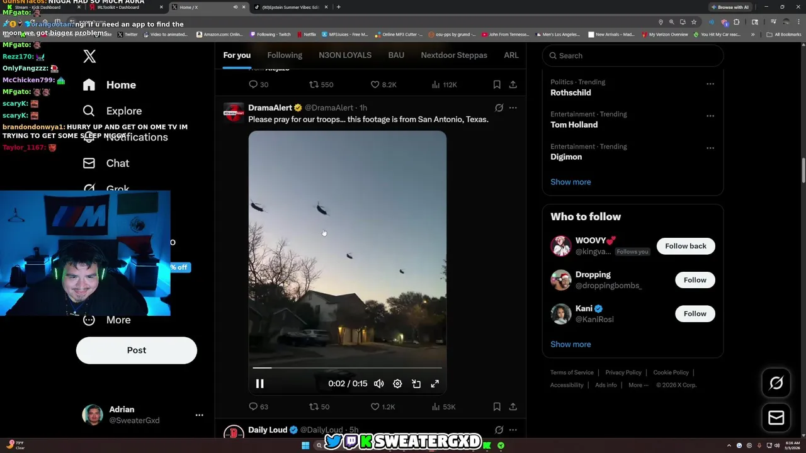Screen dimensions: 806x453
Task: Open options for the Digimon trend
Action: [x=710, y=148]
